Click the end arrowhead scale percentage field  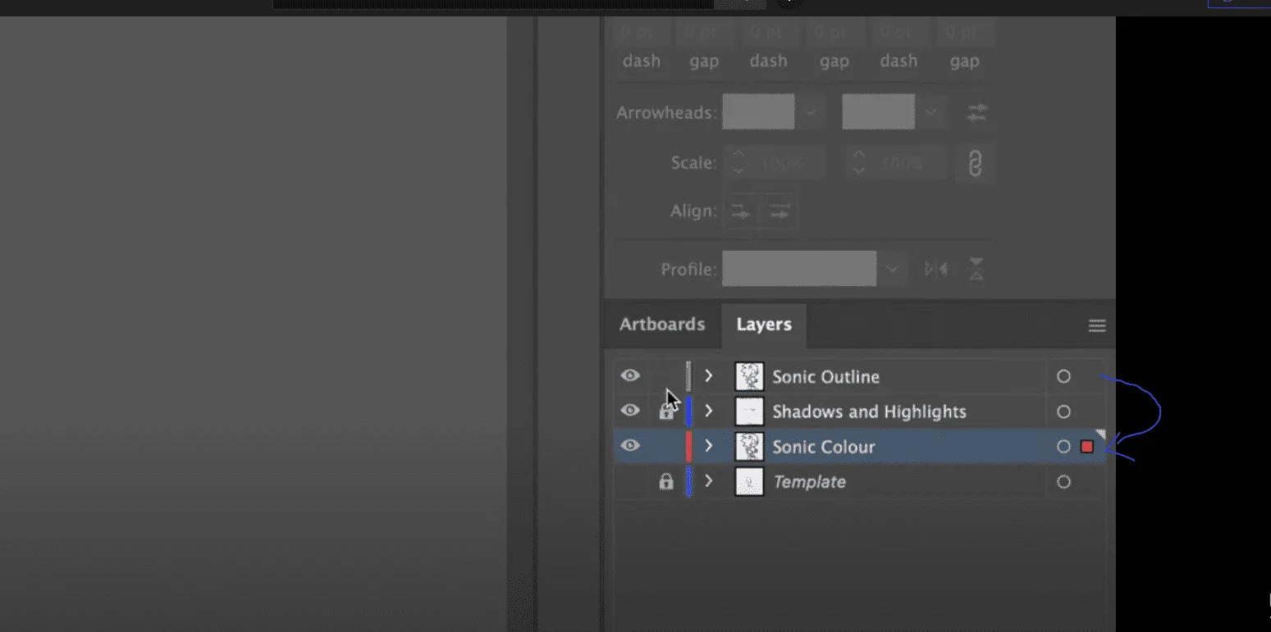click(908, 163)
